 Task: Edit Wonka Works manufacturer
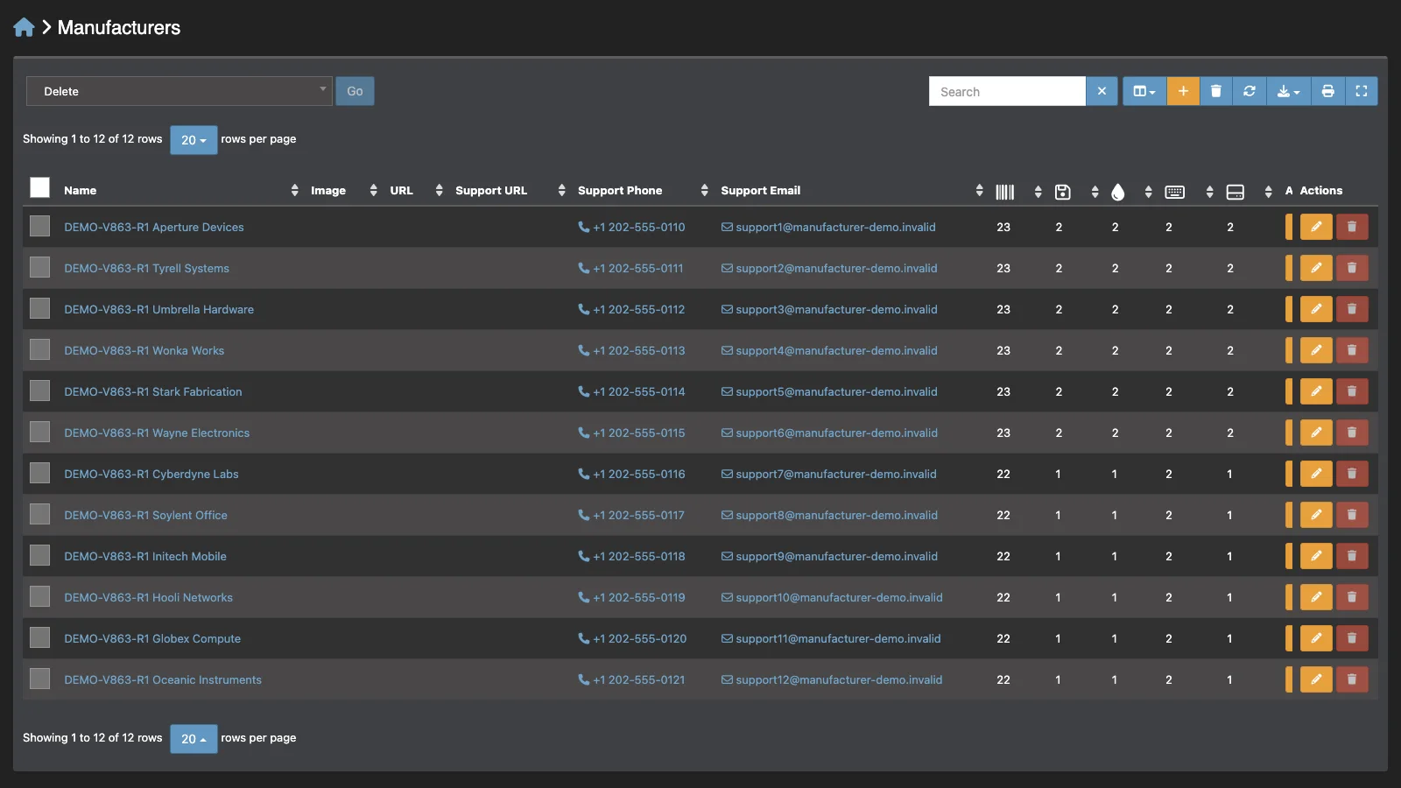(1316, 350)
